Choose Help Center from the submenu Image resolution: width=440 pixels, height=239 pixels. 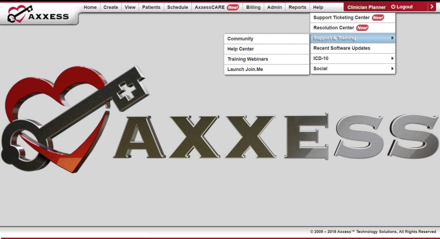pos(266,49)
